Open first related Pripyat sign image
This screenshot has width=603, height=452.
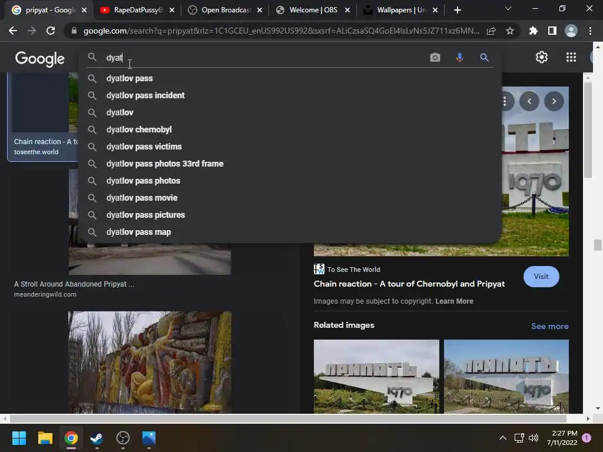pyautogui.click(x=376, y=376)
